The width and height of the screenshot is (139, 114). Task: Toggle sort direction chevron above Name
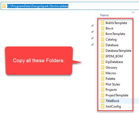[x=133, y=12]
